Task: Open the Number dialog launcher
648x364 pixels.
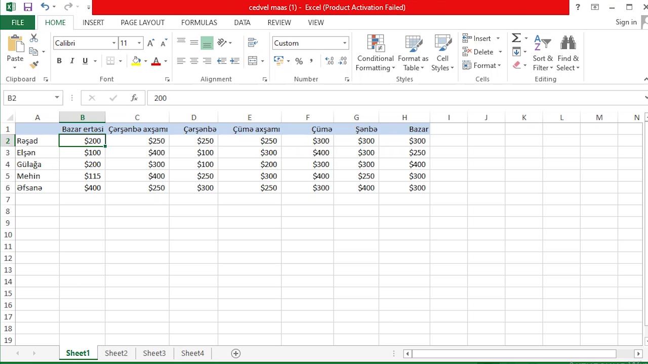Action: click(347, 79)
